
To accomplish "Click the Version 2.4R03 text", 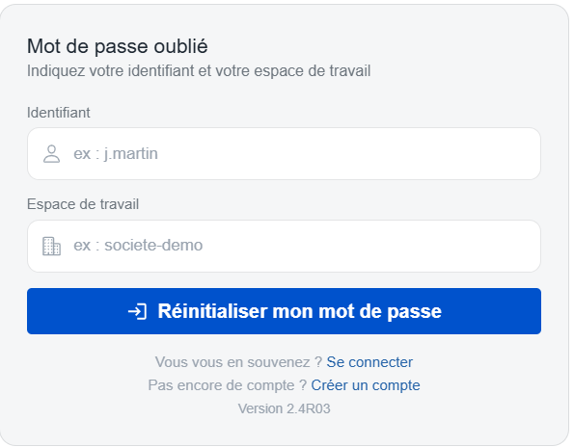I will tap(284, 408).
